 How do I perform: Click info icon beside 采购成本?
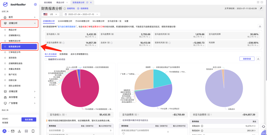pos(202,126)
